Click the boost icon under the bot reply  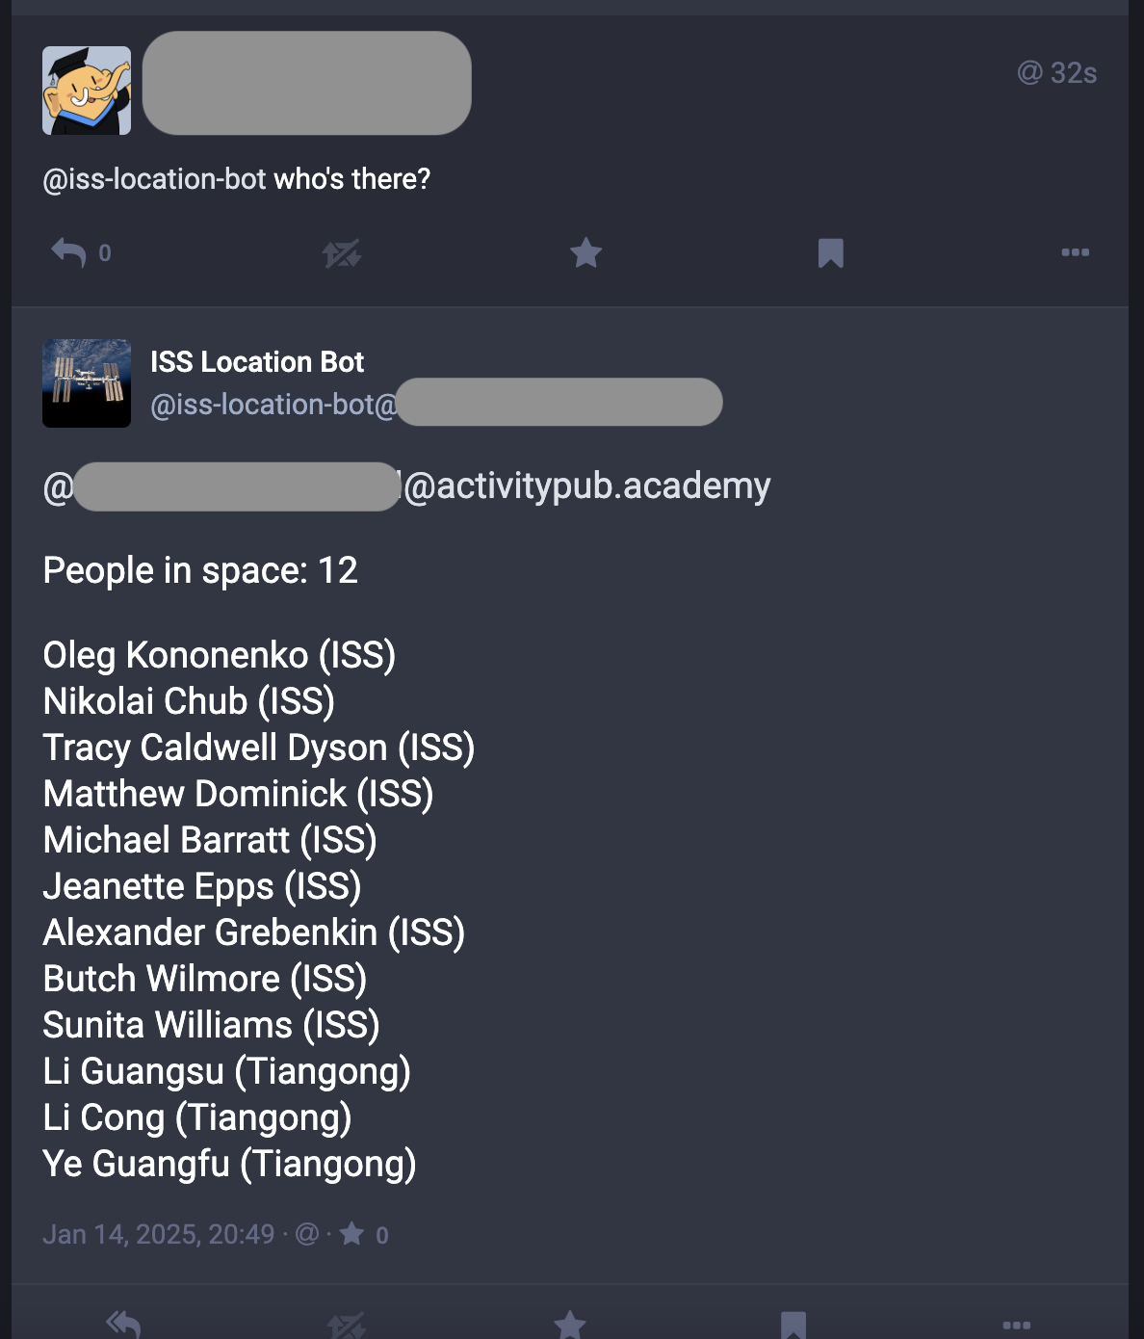pyautogui.click(x=346, y=1326)
